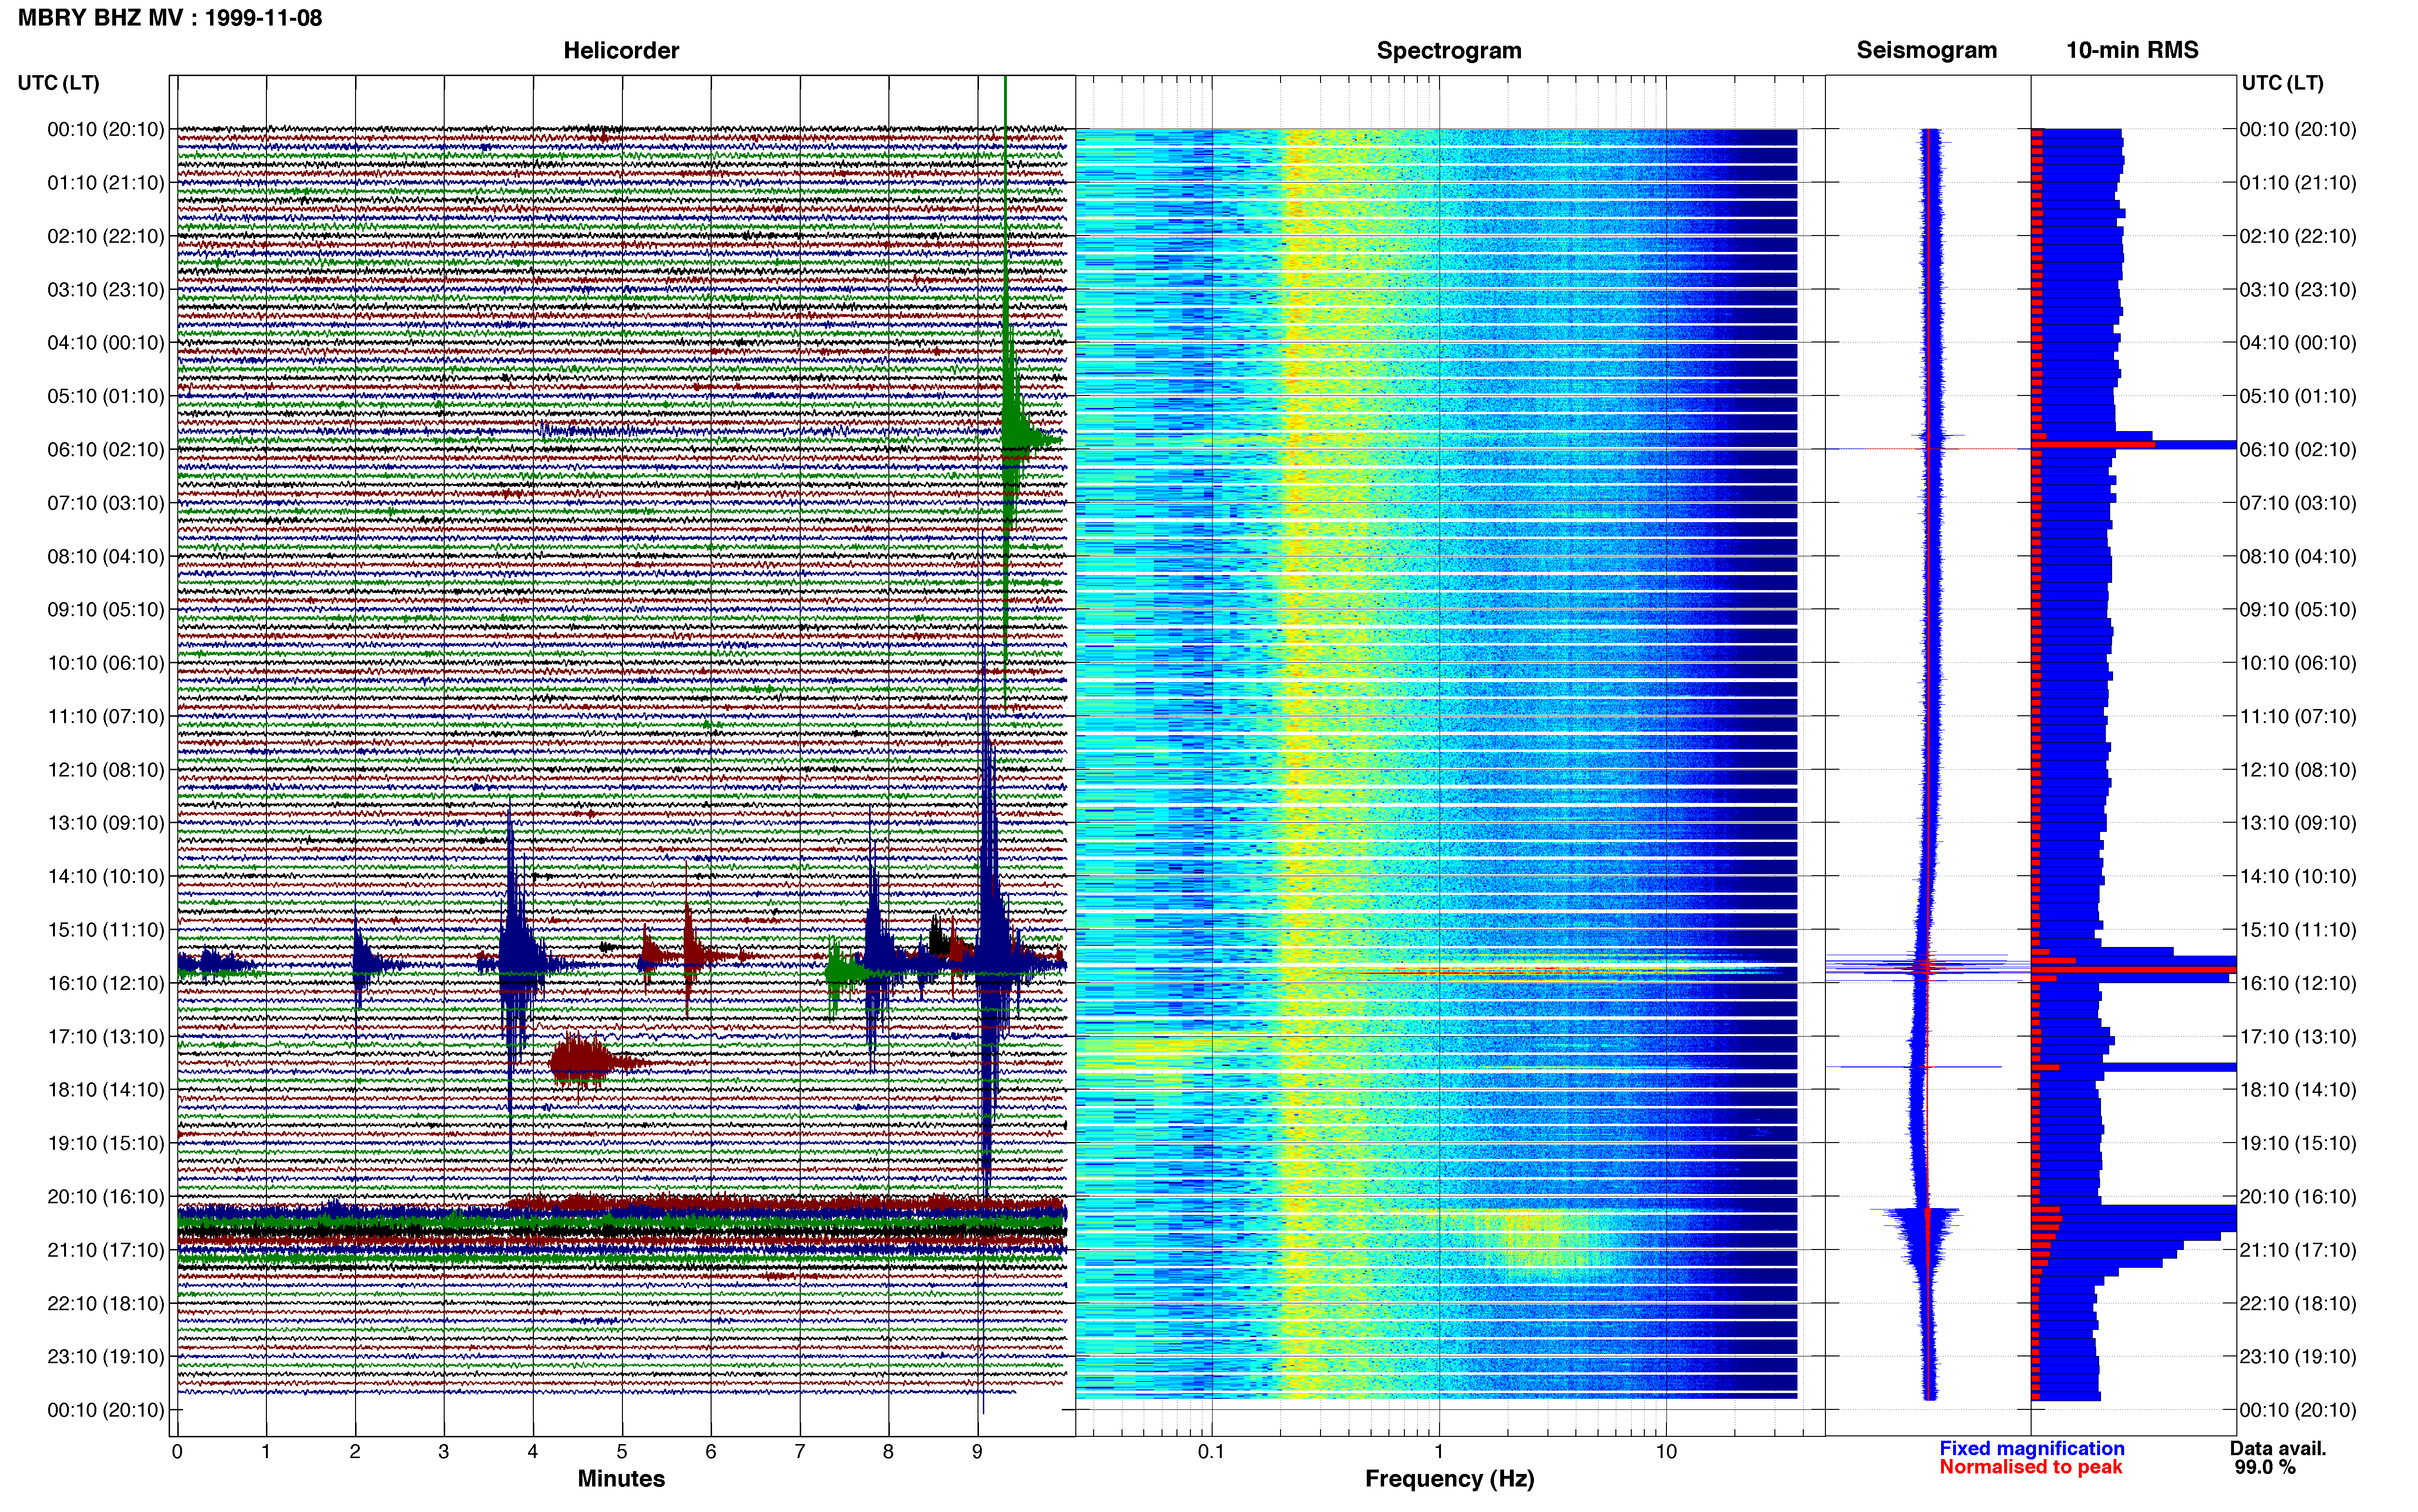This screenshot has height=1512, width=2418.
Task: Click left time label '23:10 (19:10)'
Action: click(106, 1356)
